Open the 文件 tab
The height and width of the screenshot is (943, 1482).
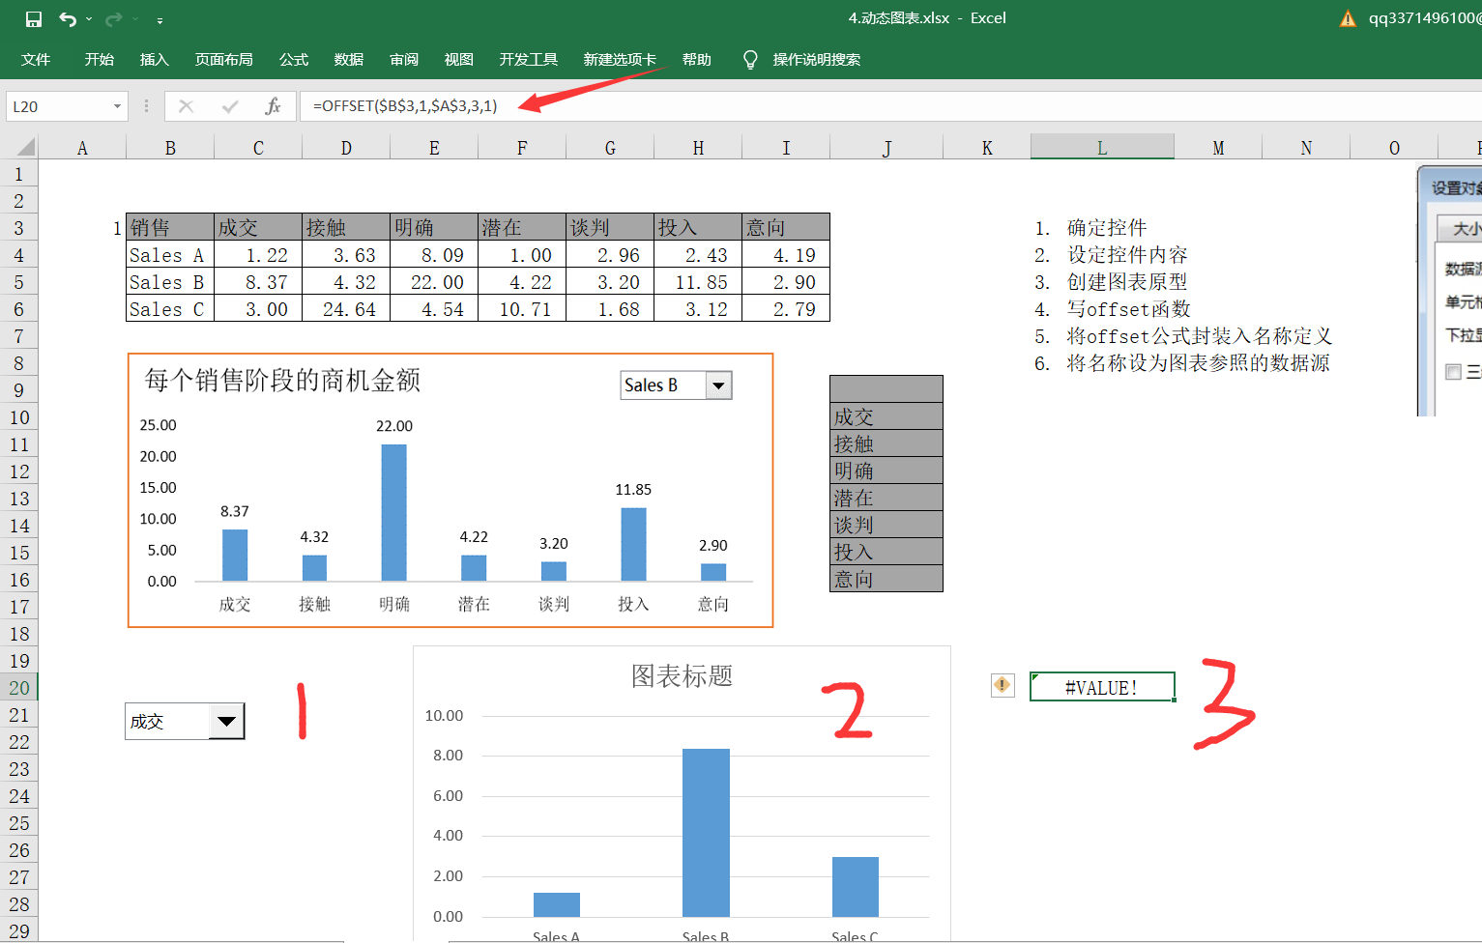(36, 60)
